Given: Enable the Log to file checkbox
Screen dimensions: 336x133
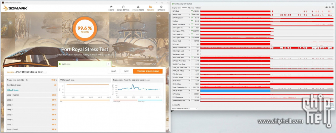Looking at the screenshot, I should [x=173, y=105].
